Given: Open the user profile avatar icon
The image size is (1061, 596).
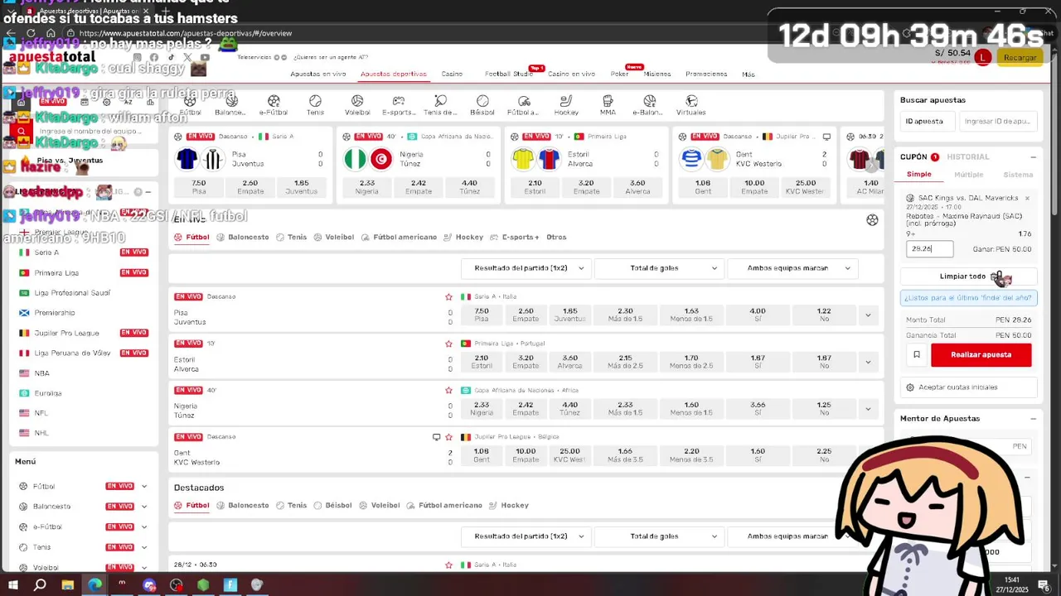Looking at the screenshot, I should [982, 57].
